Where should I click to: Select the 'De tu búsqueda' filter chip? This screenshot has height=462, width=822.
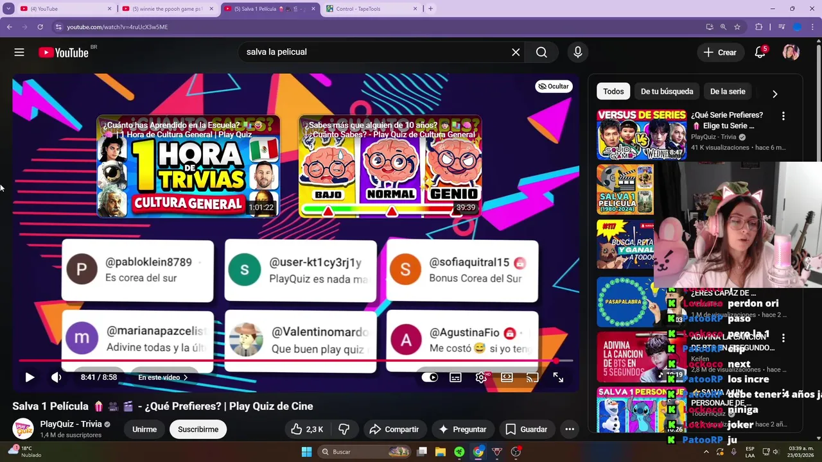coord(667,91)
